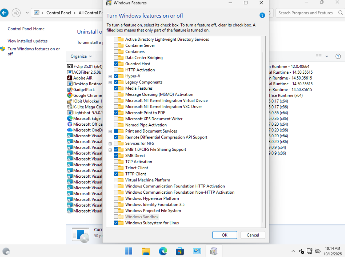Click the network icon in system tray
The image size is (345, 257).
pyautogui.click(x=310, y=251)
